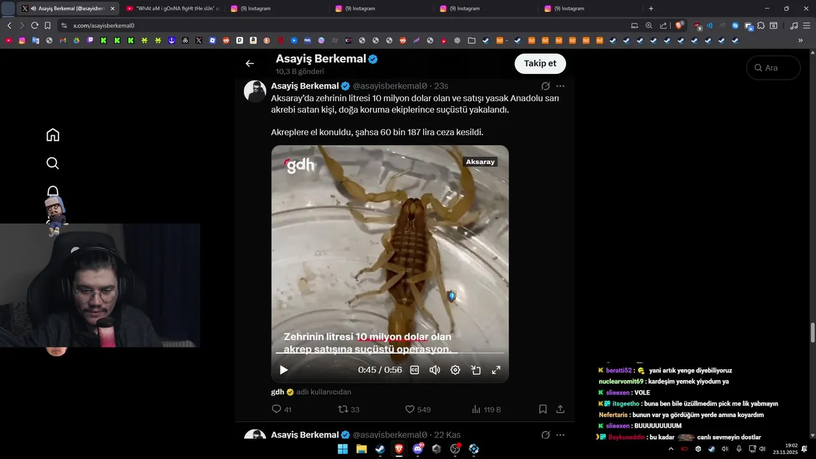Enable picture-in-picture for the video
The width and height of the screenshot is (816, 459).
click(x=476, y=370)
